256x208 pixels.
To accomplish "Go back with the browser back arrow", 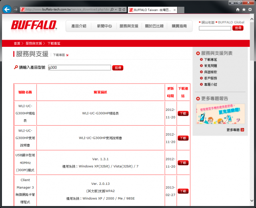I will pyautogui.click(x=7, y=10).
